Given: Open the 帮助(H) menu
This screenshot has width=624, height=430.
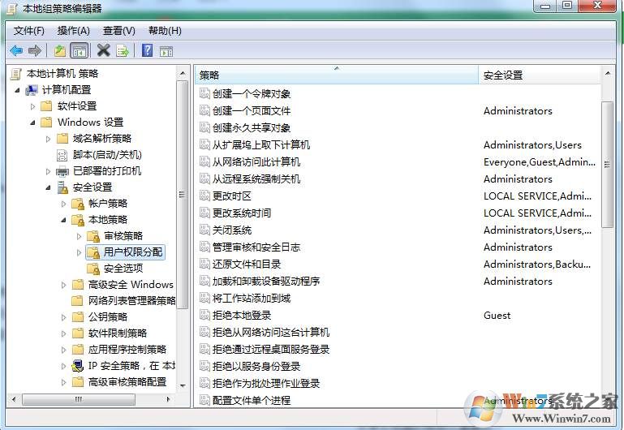Looking at the screenshot, I should (165, 31).
